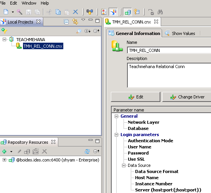Image resolution: width=211 pixels, height=193 pixels.
Task: Toggle the Local Projects view toolbar button
Action: pyautogui.click(x=113, y=12)
